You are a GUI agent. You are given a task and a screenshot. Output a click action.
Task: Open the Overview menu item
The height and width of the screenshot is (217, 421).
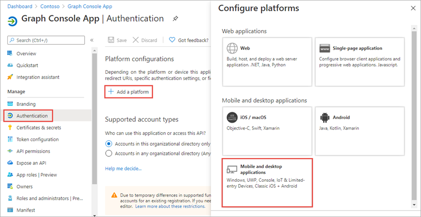click(26, 53)
